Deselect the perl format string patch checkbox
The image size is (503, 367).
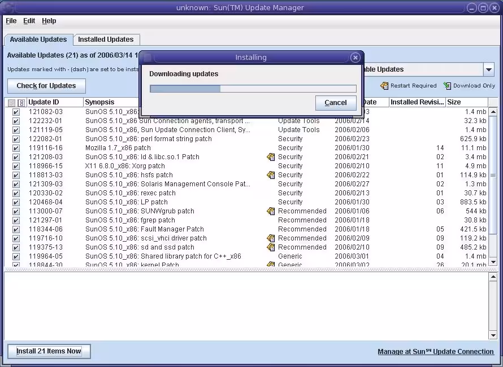(16, 139)
